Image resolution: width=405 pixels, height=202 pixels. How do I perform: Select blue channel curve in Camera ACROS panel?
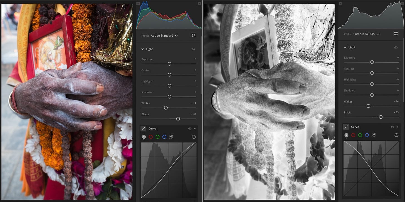[367, 135]
